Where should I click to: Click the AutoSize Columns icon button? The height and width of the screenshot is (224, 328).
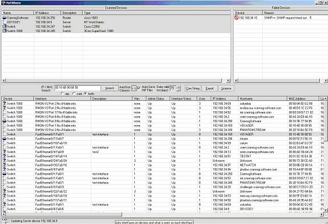click(134, 88)
